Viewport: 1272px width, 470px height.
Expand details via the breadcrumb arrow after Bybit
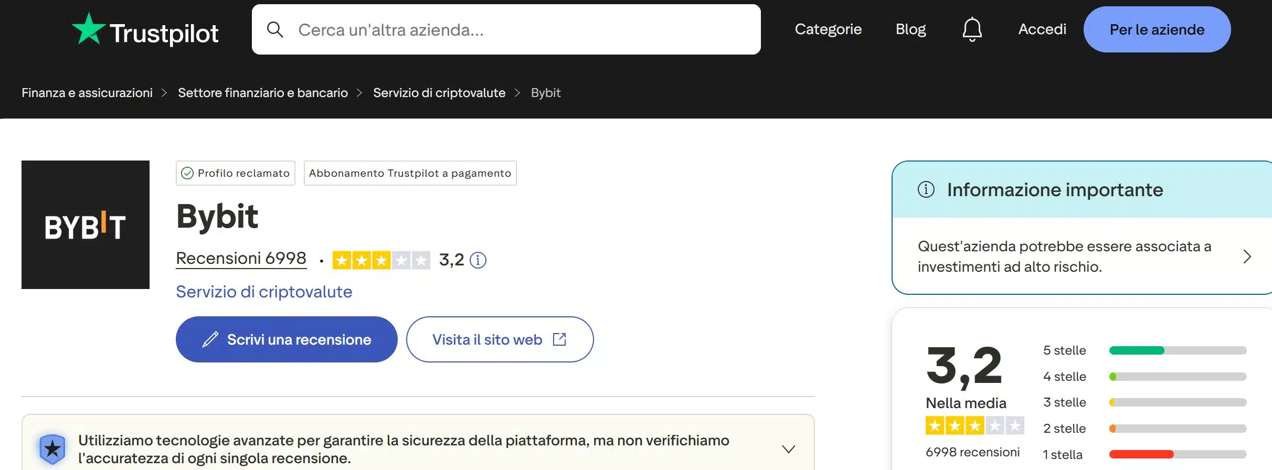pyautogui.click(x=517, y=93)
